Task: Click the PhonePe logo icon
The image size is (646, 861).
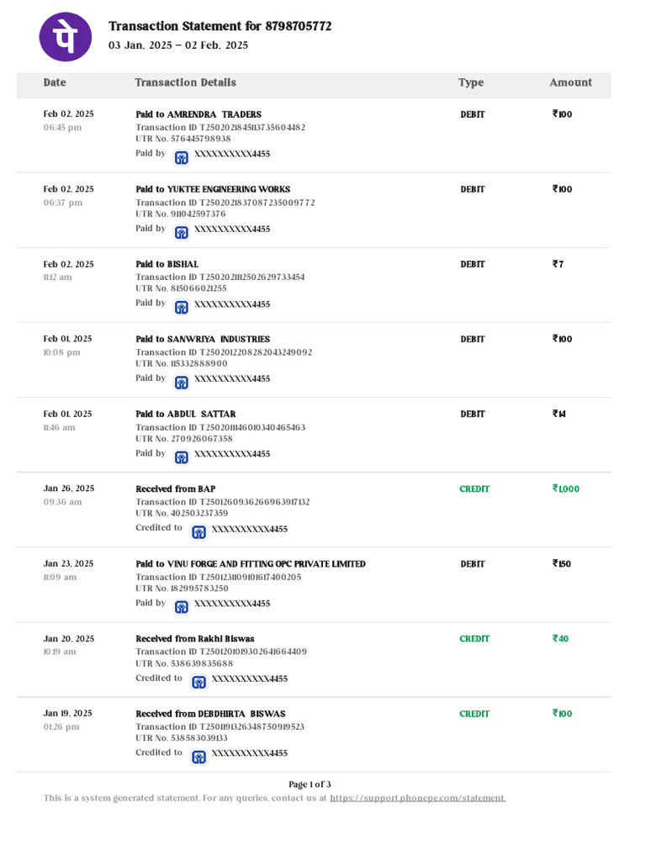Action: click(66, 36)
